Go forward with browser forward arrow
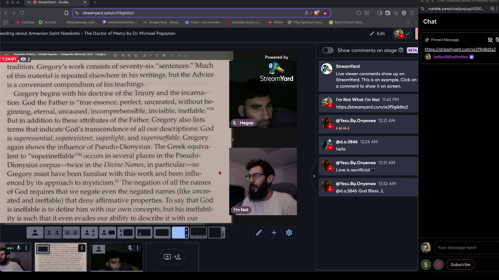This screenshot has width=499, height=280. (x=14, y=13)
